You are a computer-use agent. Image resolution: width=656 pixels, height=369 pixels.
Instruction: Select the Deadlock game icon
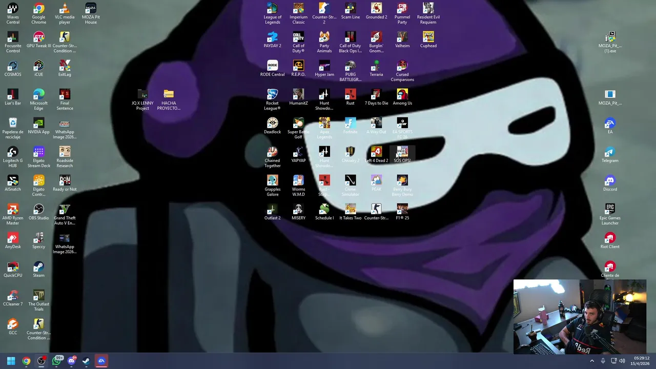(x=272, y=126)
